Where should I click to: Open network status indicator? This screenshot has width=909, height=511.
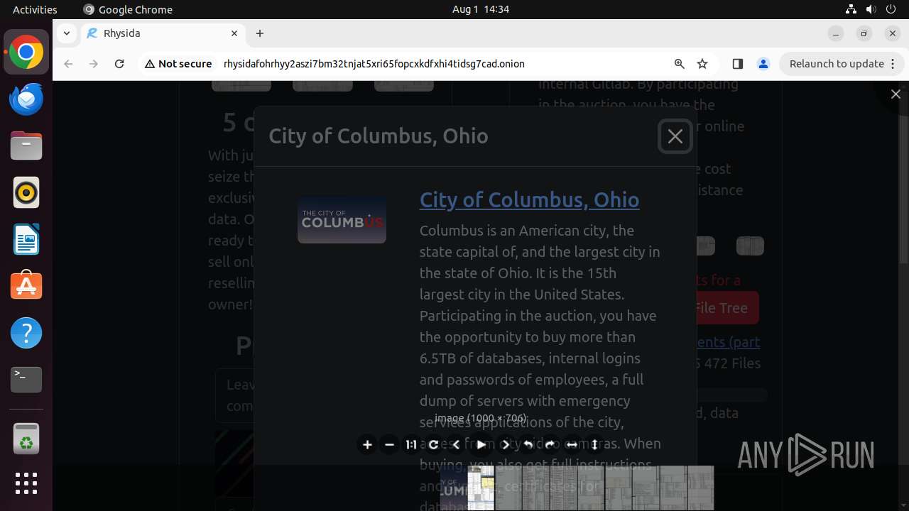coord(851,9)
